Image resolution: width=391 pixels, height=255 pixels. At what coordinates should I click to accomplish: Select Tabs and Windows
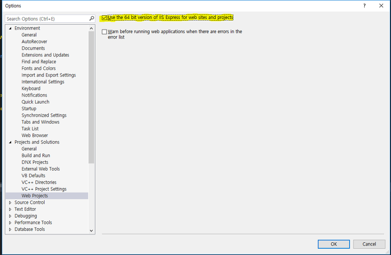tap(40, 122)
